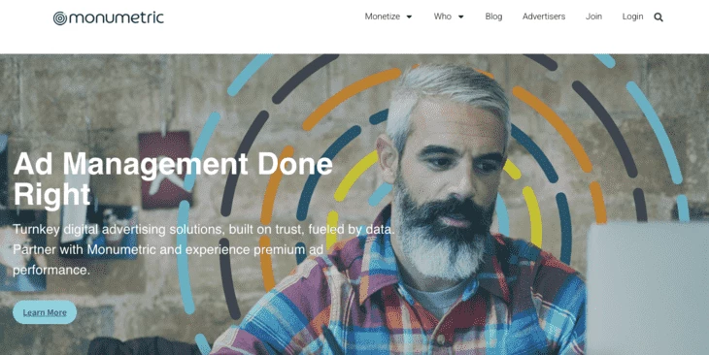Image resolution: width=709 pixels, height=355 pixels.
Task: Go to the Blog page
Action: [493, 16]
